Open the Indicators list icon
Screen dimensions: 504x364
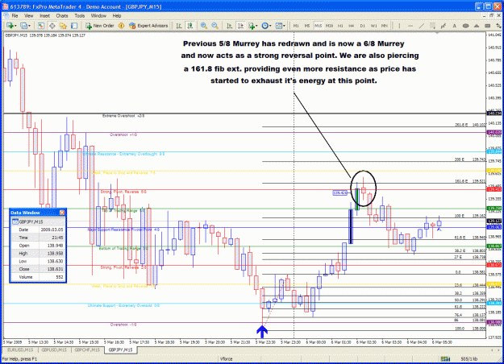pyautogui.click(x=252, y=26)
